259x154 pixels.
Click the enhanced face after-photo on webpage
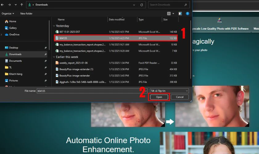(212, 106)
